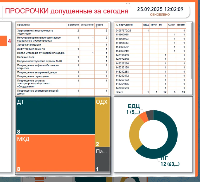Image resolution: width=200 pixels, height=182 pixels.
Task: Click the ЕДЦ 1 (5,...) donut label
Action: (133, 109)
